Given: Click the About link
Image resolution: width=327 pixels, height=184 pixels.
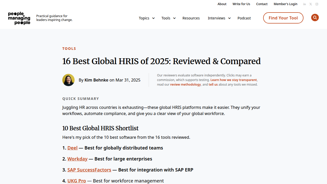Looking at the screenshot, I should click(222, 4).
